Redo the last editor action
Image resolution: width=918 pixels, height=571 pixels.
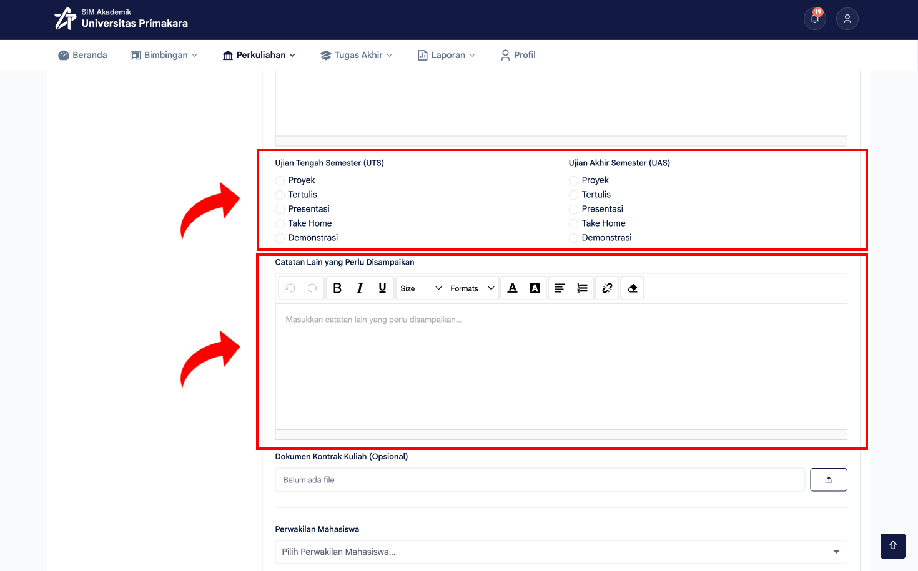(313, 288)
